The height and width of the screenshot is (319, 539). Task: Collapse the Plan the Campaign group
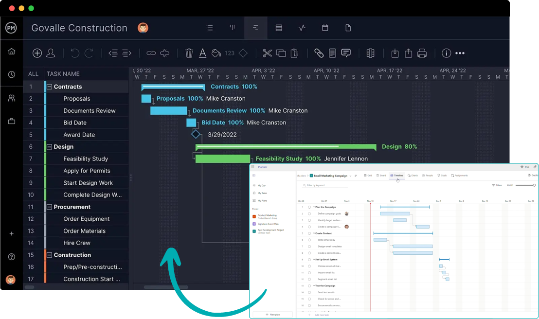coord(314,207)
